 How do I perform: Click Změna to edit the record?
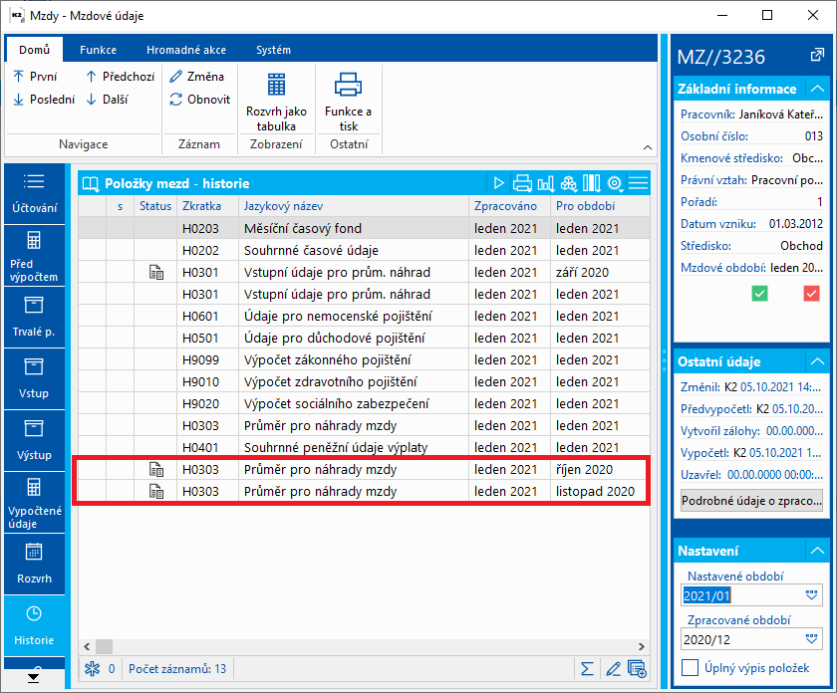point(196,77)
